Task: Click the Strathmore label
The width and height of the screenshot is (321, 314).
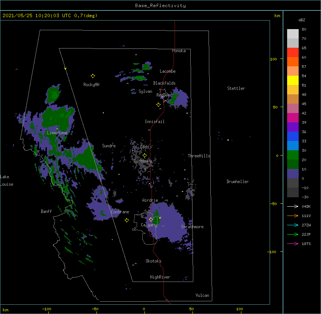Action: (x=192, y=227)
